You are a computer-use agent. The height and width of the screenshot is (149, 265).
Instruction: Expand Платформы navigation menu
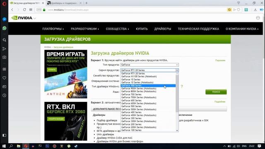tap(53, 29)
